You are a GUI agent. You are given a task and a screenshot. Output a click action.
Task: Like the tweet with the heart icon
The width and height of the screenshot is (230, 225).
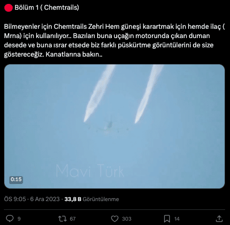[x=115, y=219]
